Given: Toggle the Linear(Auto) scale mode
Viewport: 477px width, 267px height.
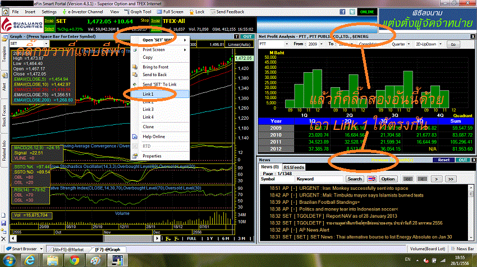Looking at the screenshot, I should 240,44.
